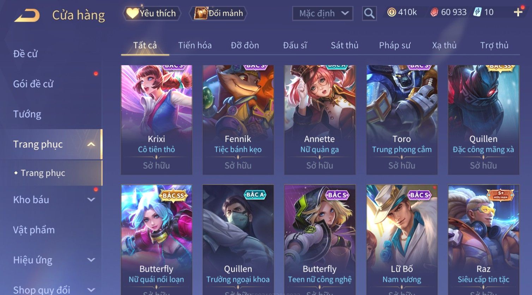The width and height of the screenshot is (532, 295).
Task: Click the gold coin currency icon
Action: [x=392, y=12]
